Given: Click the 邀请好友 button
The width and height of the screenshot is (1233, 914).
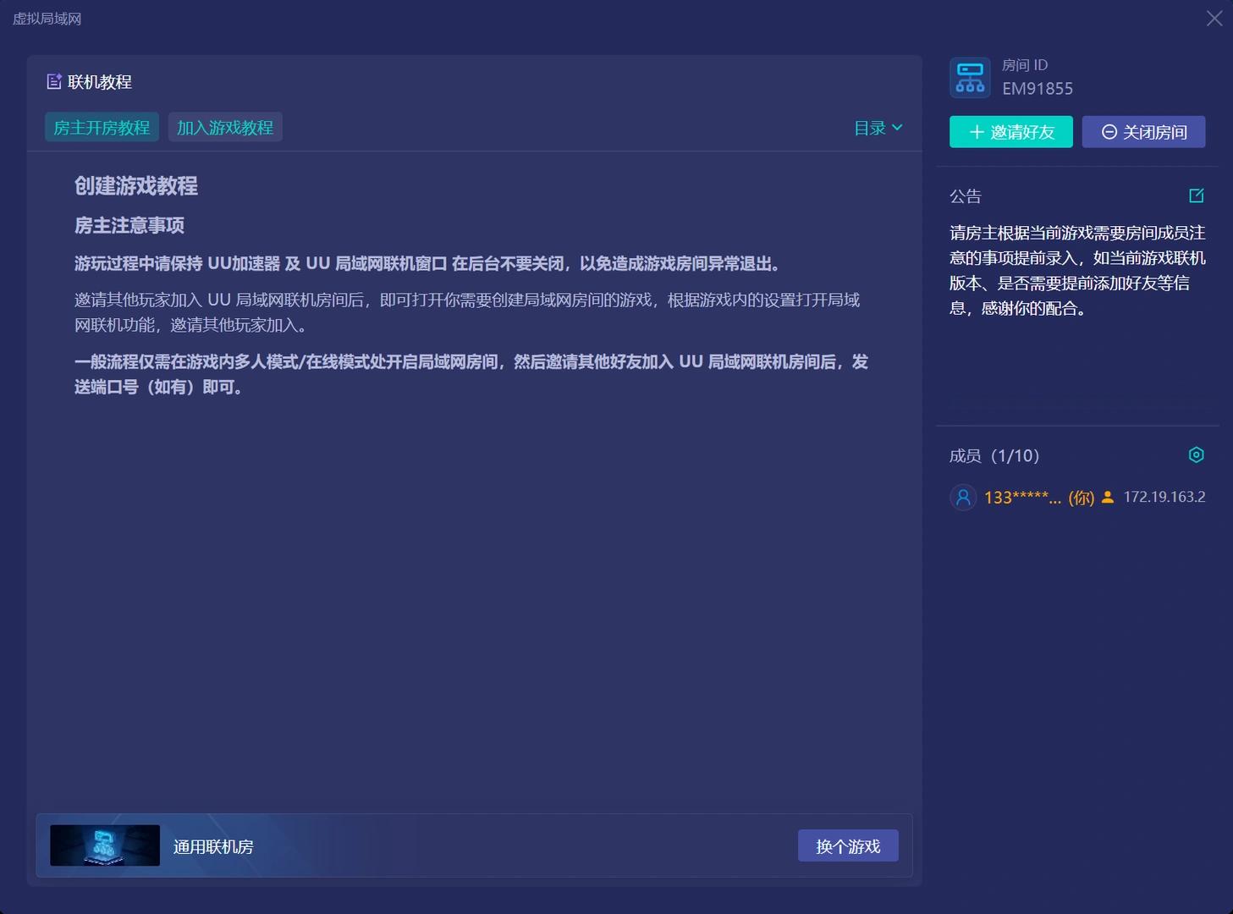Looking at the screenshot, I should tap(1011, 132).
